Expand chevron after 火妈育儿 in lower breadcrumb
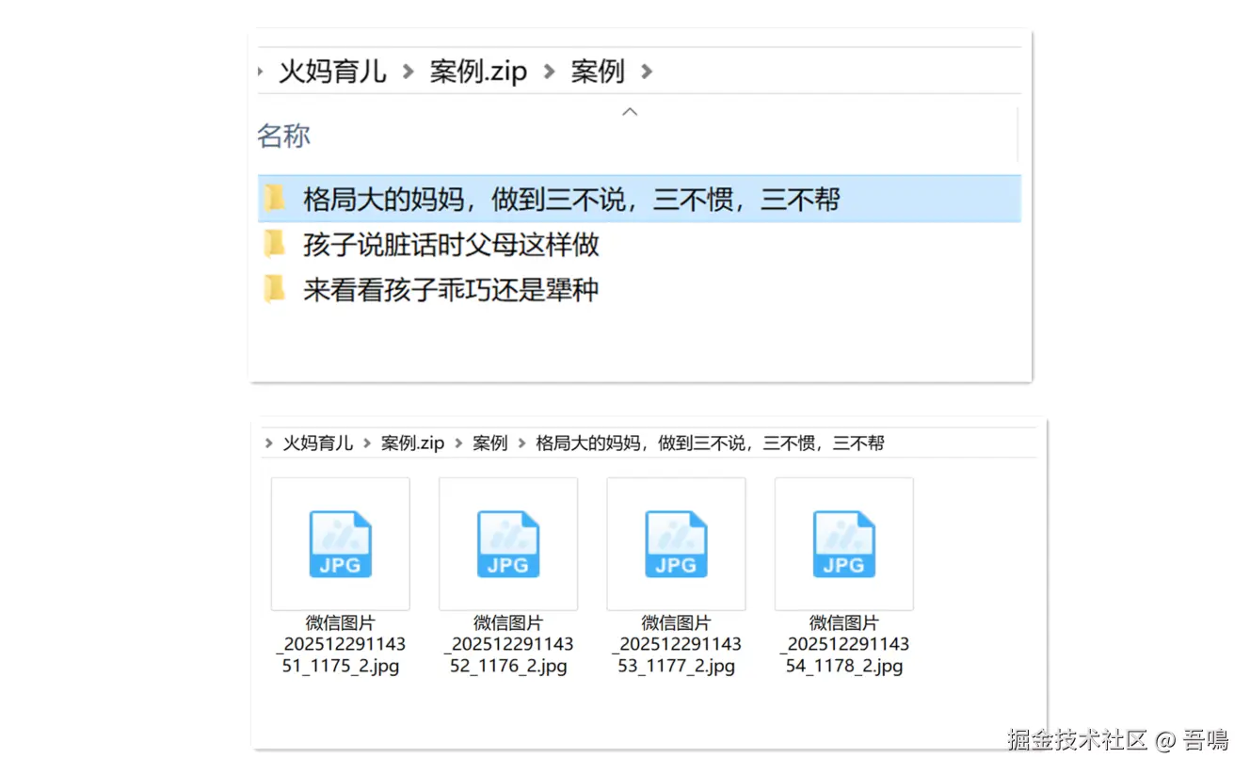Viewport: 1250px width, 774px height. (x=367, y=443)
